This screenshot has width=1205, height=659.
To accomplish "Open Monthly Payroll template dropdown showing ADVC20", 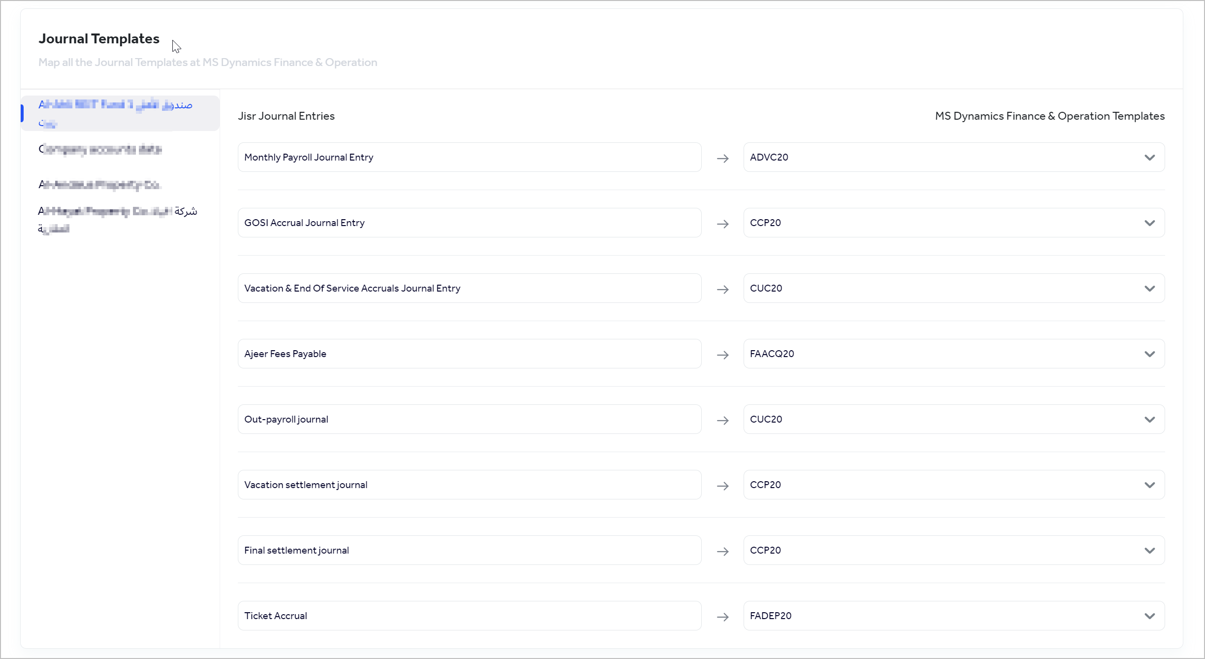I will (x=953, y=157).
